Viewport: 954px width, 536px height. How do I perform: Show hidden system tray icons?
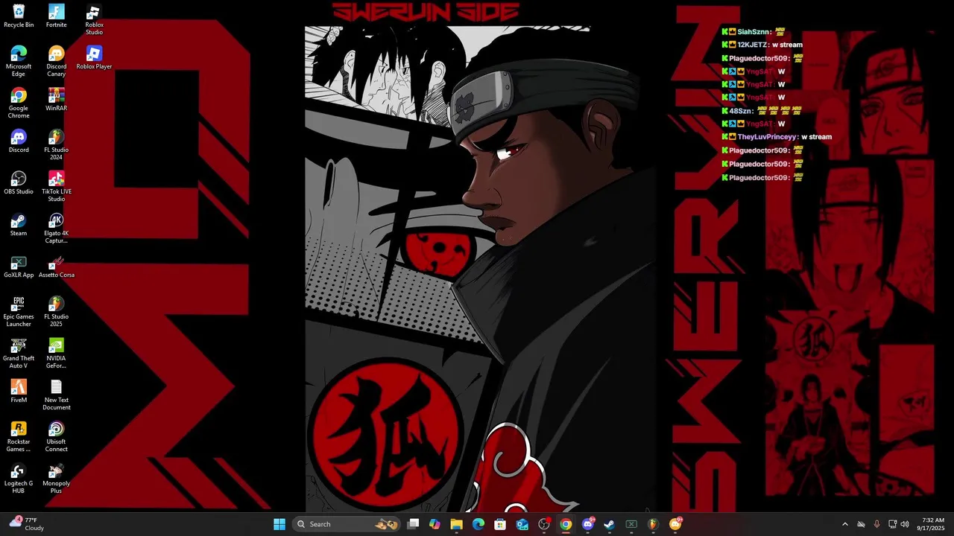pos(844,524)
